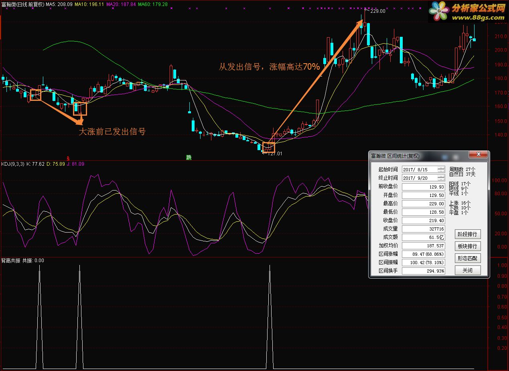Click the 140.0 price axis label
509x371 pixels.
click(x=500, y=135)
